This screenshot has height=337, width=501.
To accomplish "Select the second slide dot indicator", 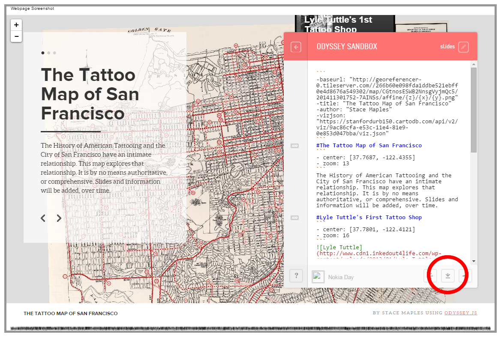I will click(48, 53).
